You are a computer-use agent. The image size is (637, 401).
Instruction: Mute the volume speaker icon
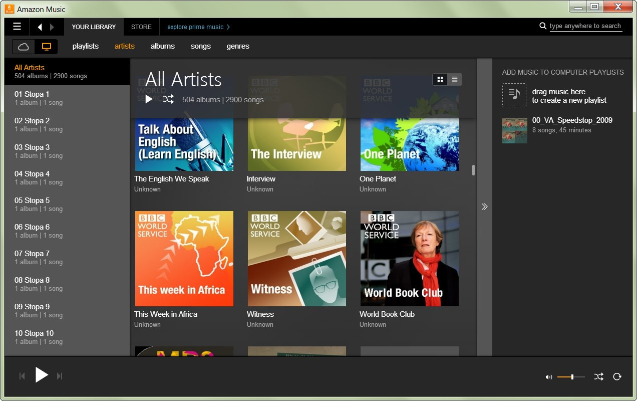pos(549,377)
